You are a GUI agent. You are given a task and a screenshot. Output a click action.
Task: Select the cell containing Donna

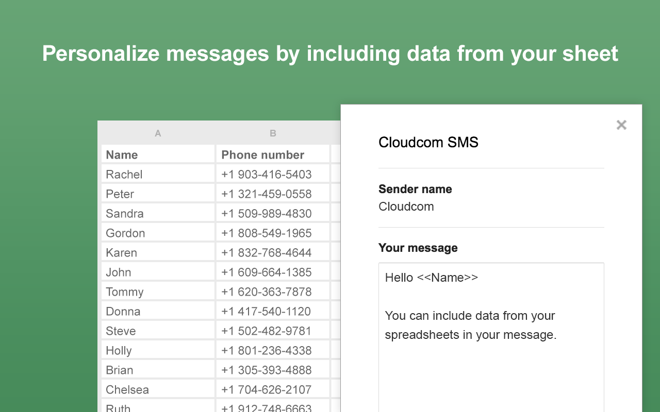158,311
